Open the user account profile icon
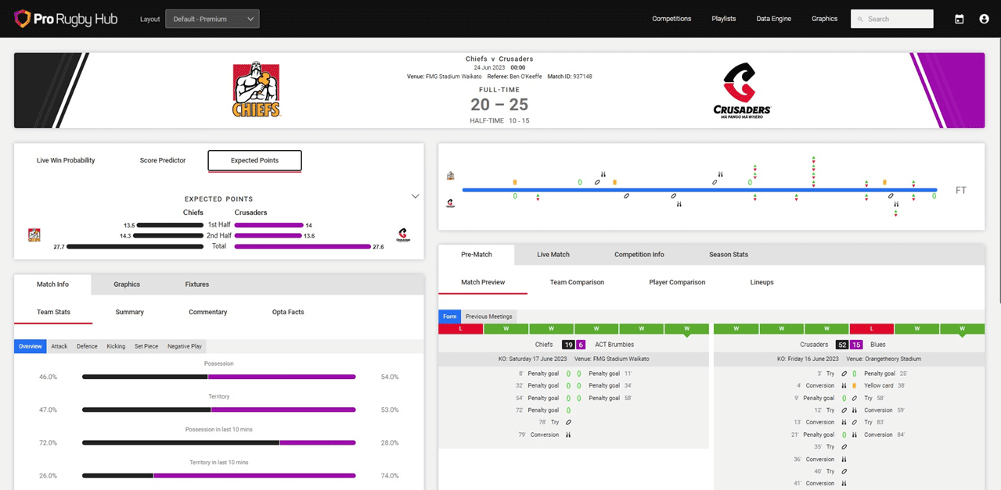 984,19
